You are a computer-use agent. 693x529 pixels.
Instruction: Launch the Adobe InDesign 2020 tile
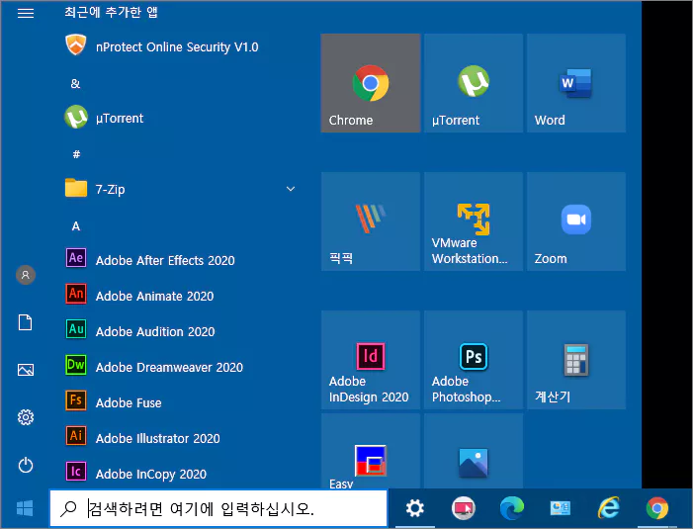tap(371, 360)
